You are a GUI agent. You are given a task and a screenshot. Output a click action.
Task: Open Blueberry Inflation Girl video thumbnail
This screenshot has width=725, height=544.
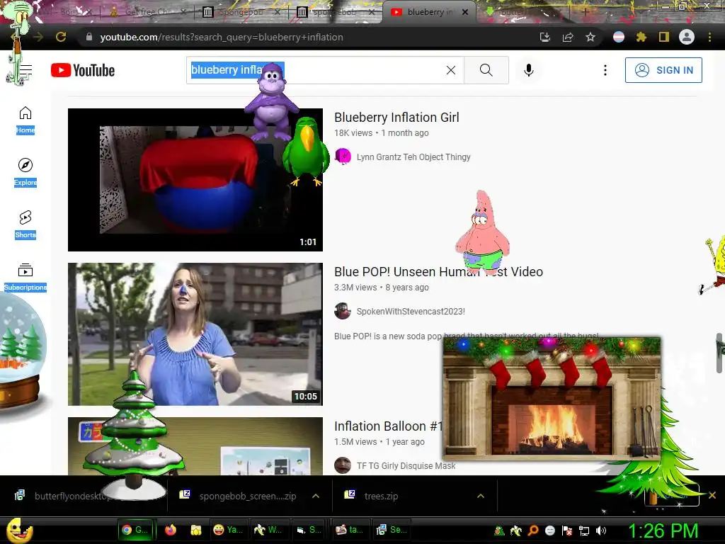coord(195,180)
